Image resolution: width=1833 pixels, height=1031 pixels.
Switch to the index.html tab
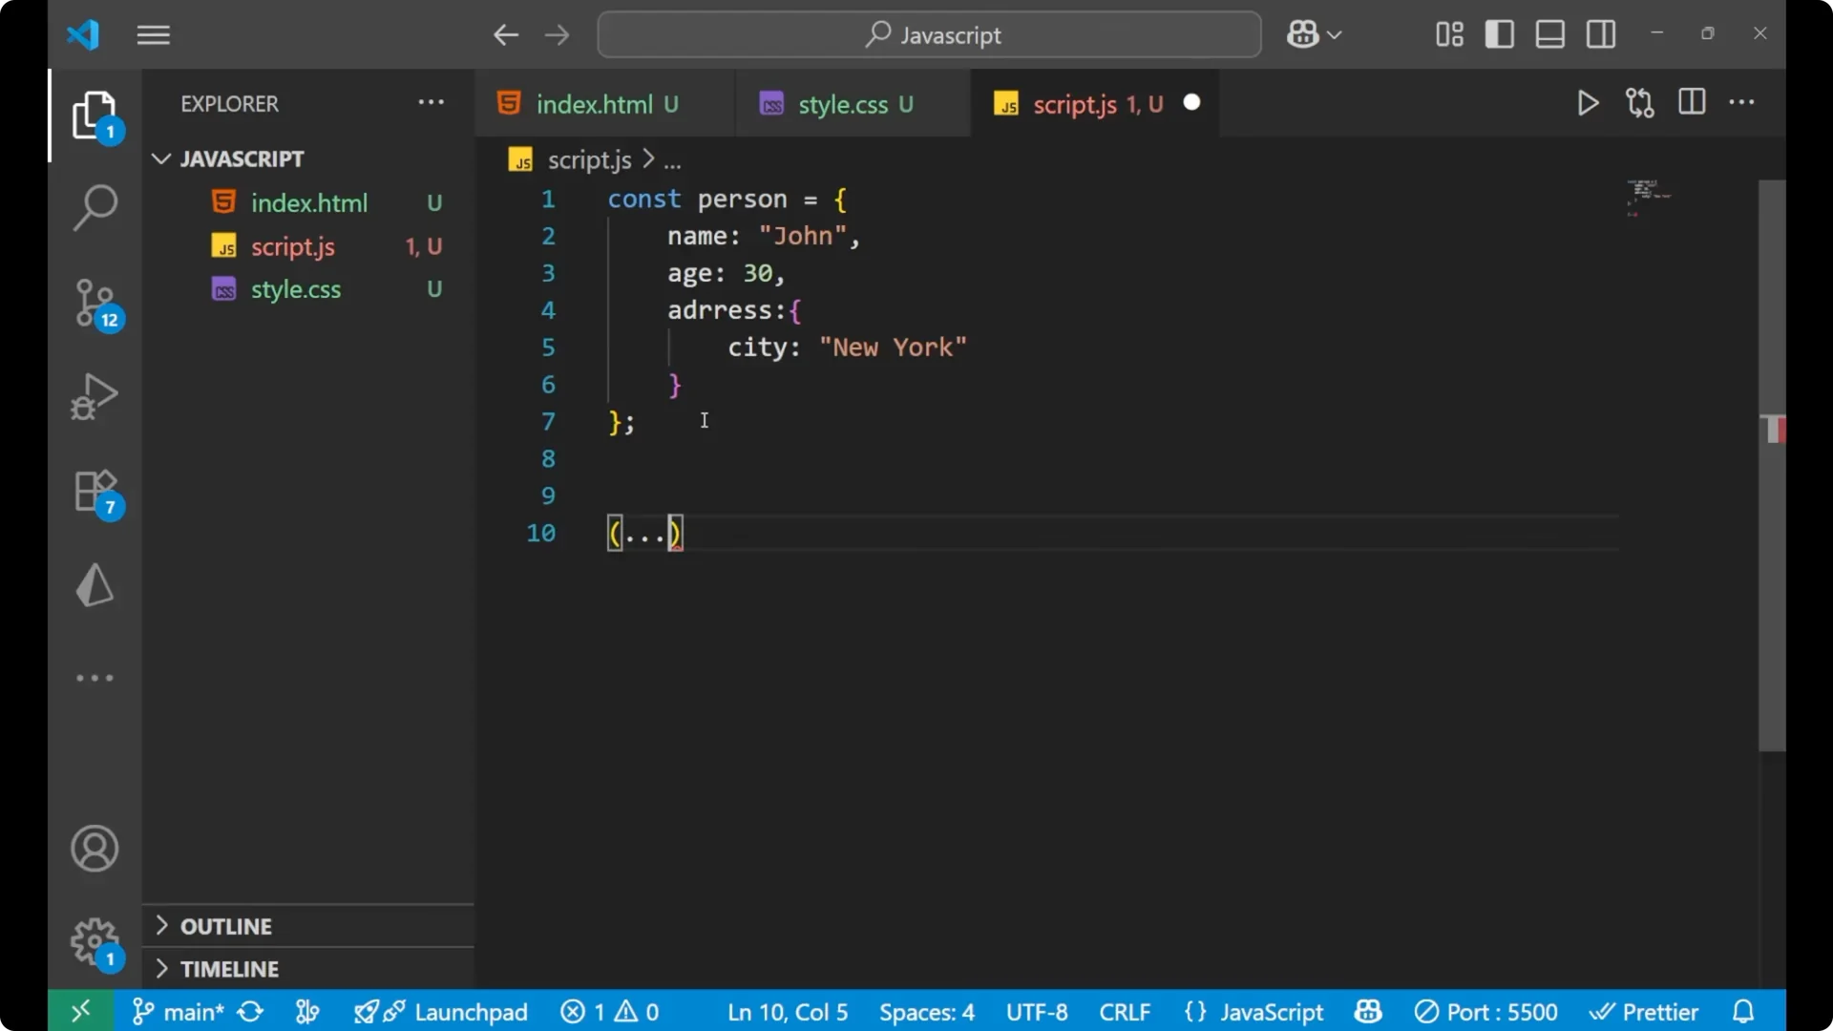tap(597, 103)
